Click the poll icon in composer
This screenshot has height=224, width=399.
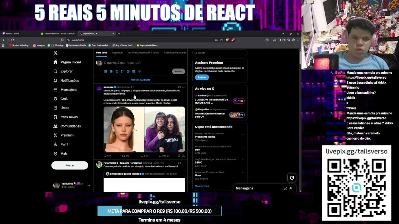coord(123,72)
